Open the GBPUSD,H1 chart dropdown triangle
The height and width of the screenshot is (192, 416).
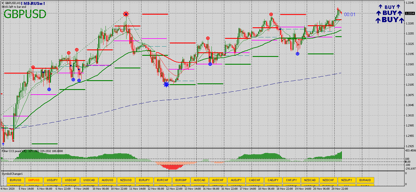pyautogui.click(x=3, y=3)
